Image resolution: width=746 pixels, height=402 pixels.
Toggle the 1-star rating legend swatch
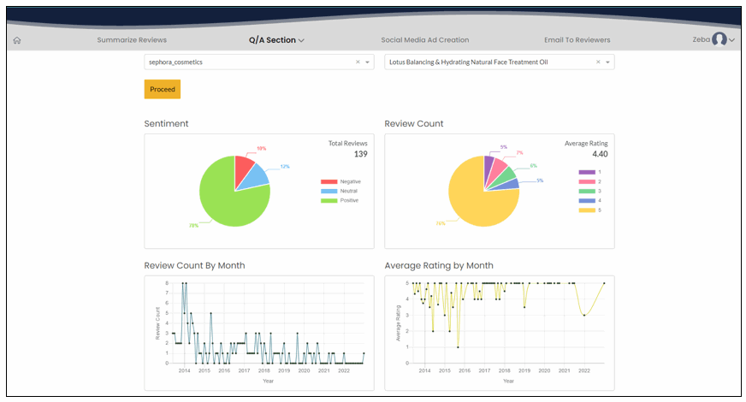tap(587, 172)
